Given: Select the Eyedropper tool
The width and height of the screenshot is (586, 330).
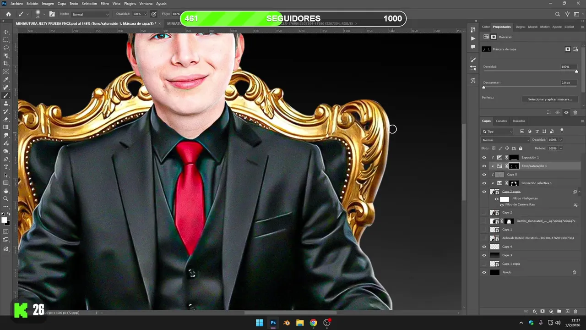Looking at the screenshot, I should coord(6,80).
